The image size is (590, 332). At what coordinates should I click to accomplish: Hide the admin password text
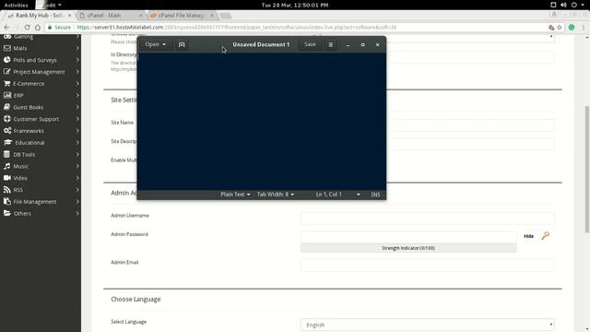click(528, 236)
